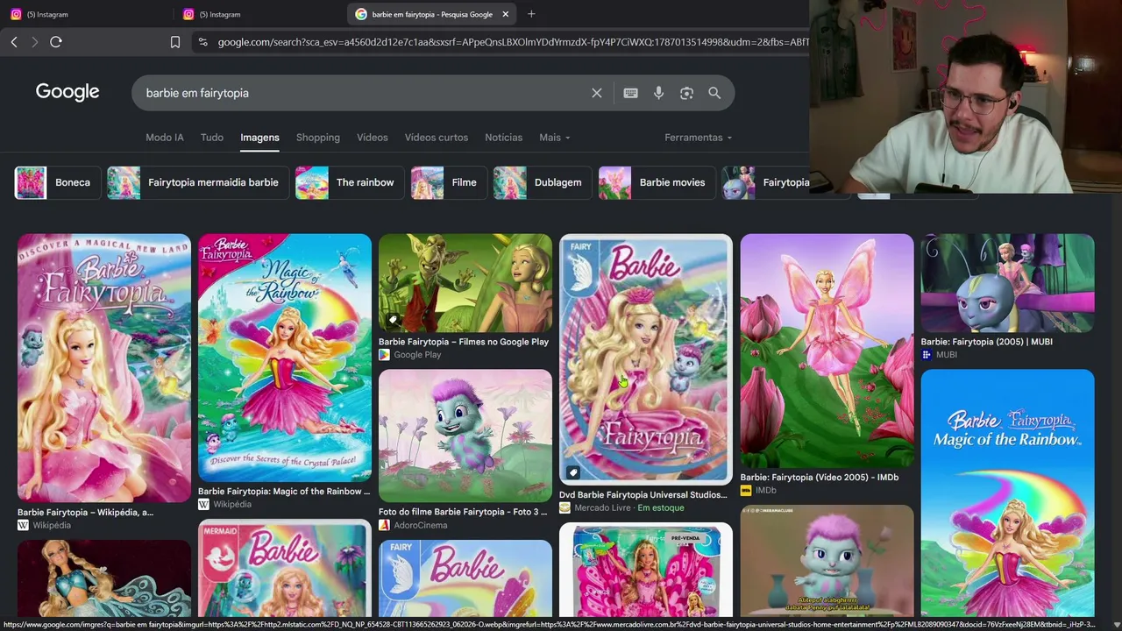
Task: Open 'Foto do filme Barbie Fairytopia - Foto 3' link
Action: [464, 512]
